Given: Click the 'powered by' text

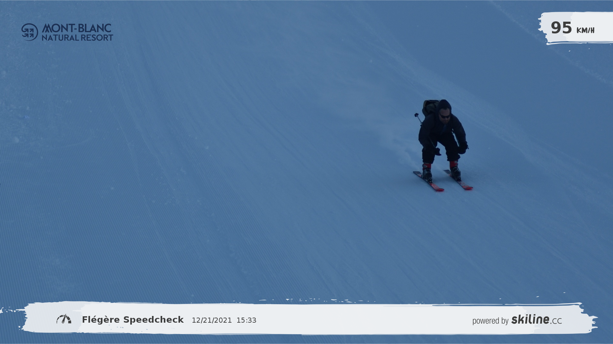Looking at the screenshot, I should [490, 321].
